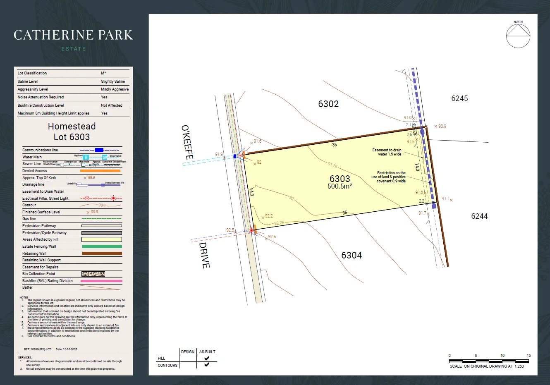
Task: Select the Man Hole square symbol in Sewer Line legend
Action: coord(83,165)
